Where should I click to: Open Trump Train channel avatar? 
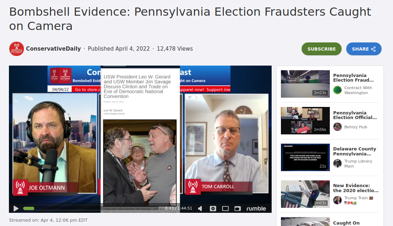click(337, 200)
